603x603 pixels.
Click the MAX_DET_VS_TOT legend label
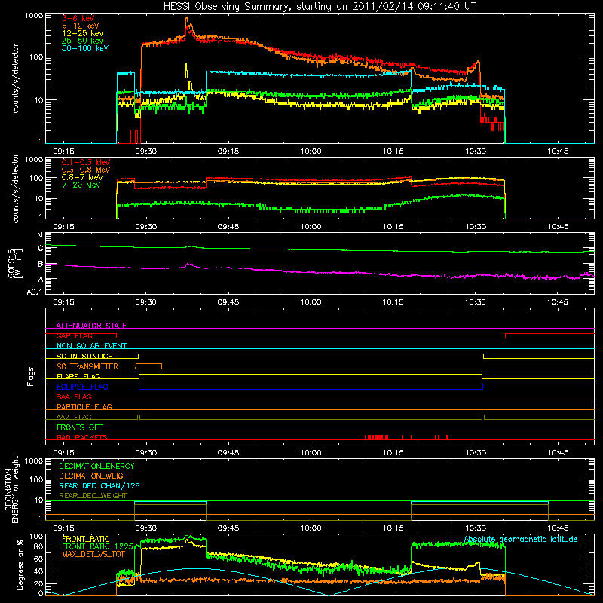click(x=93, y=554)
